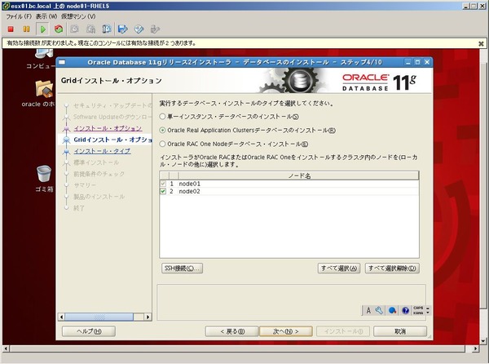Uncheck the node02 checkbox
This screenshot has width=489, height=364.
163,191
